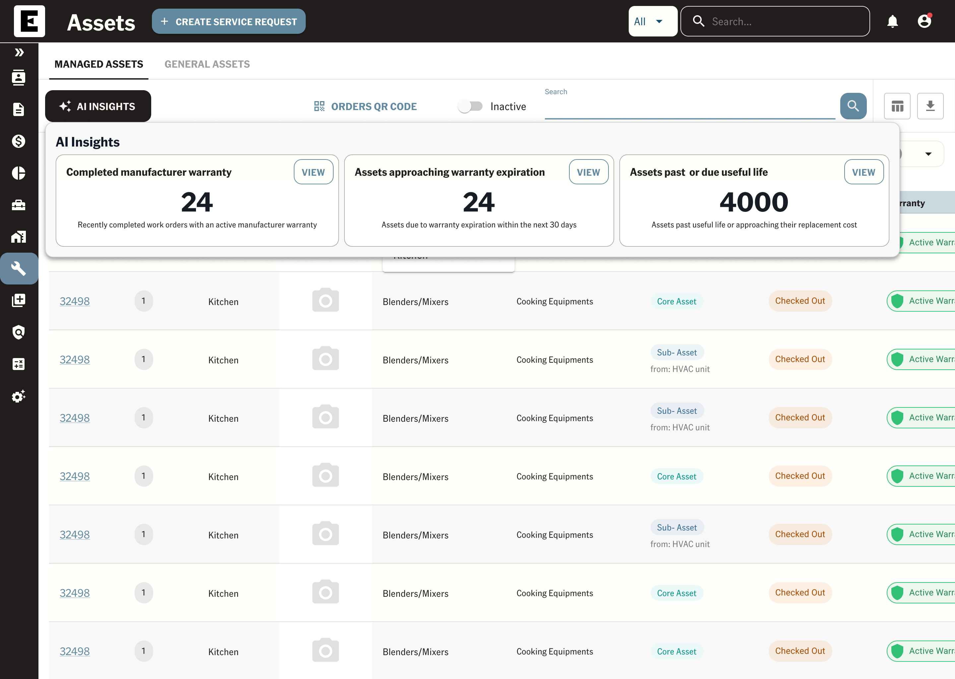This screenshot has height=679, width=955.
Task: Click the sparkle icon on AI Insights
Action: coord(65,106)
